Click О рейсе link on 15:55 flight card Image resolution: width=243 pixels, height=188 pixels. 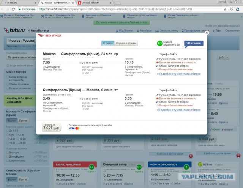pyautogui.click(x=223, y=103)
